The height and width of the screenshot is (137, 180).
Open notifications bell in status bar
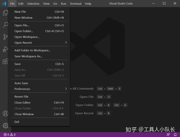pyautogui.click(x=175, y=135)
